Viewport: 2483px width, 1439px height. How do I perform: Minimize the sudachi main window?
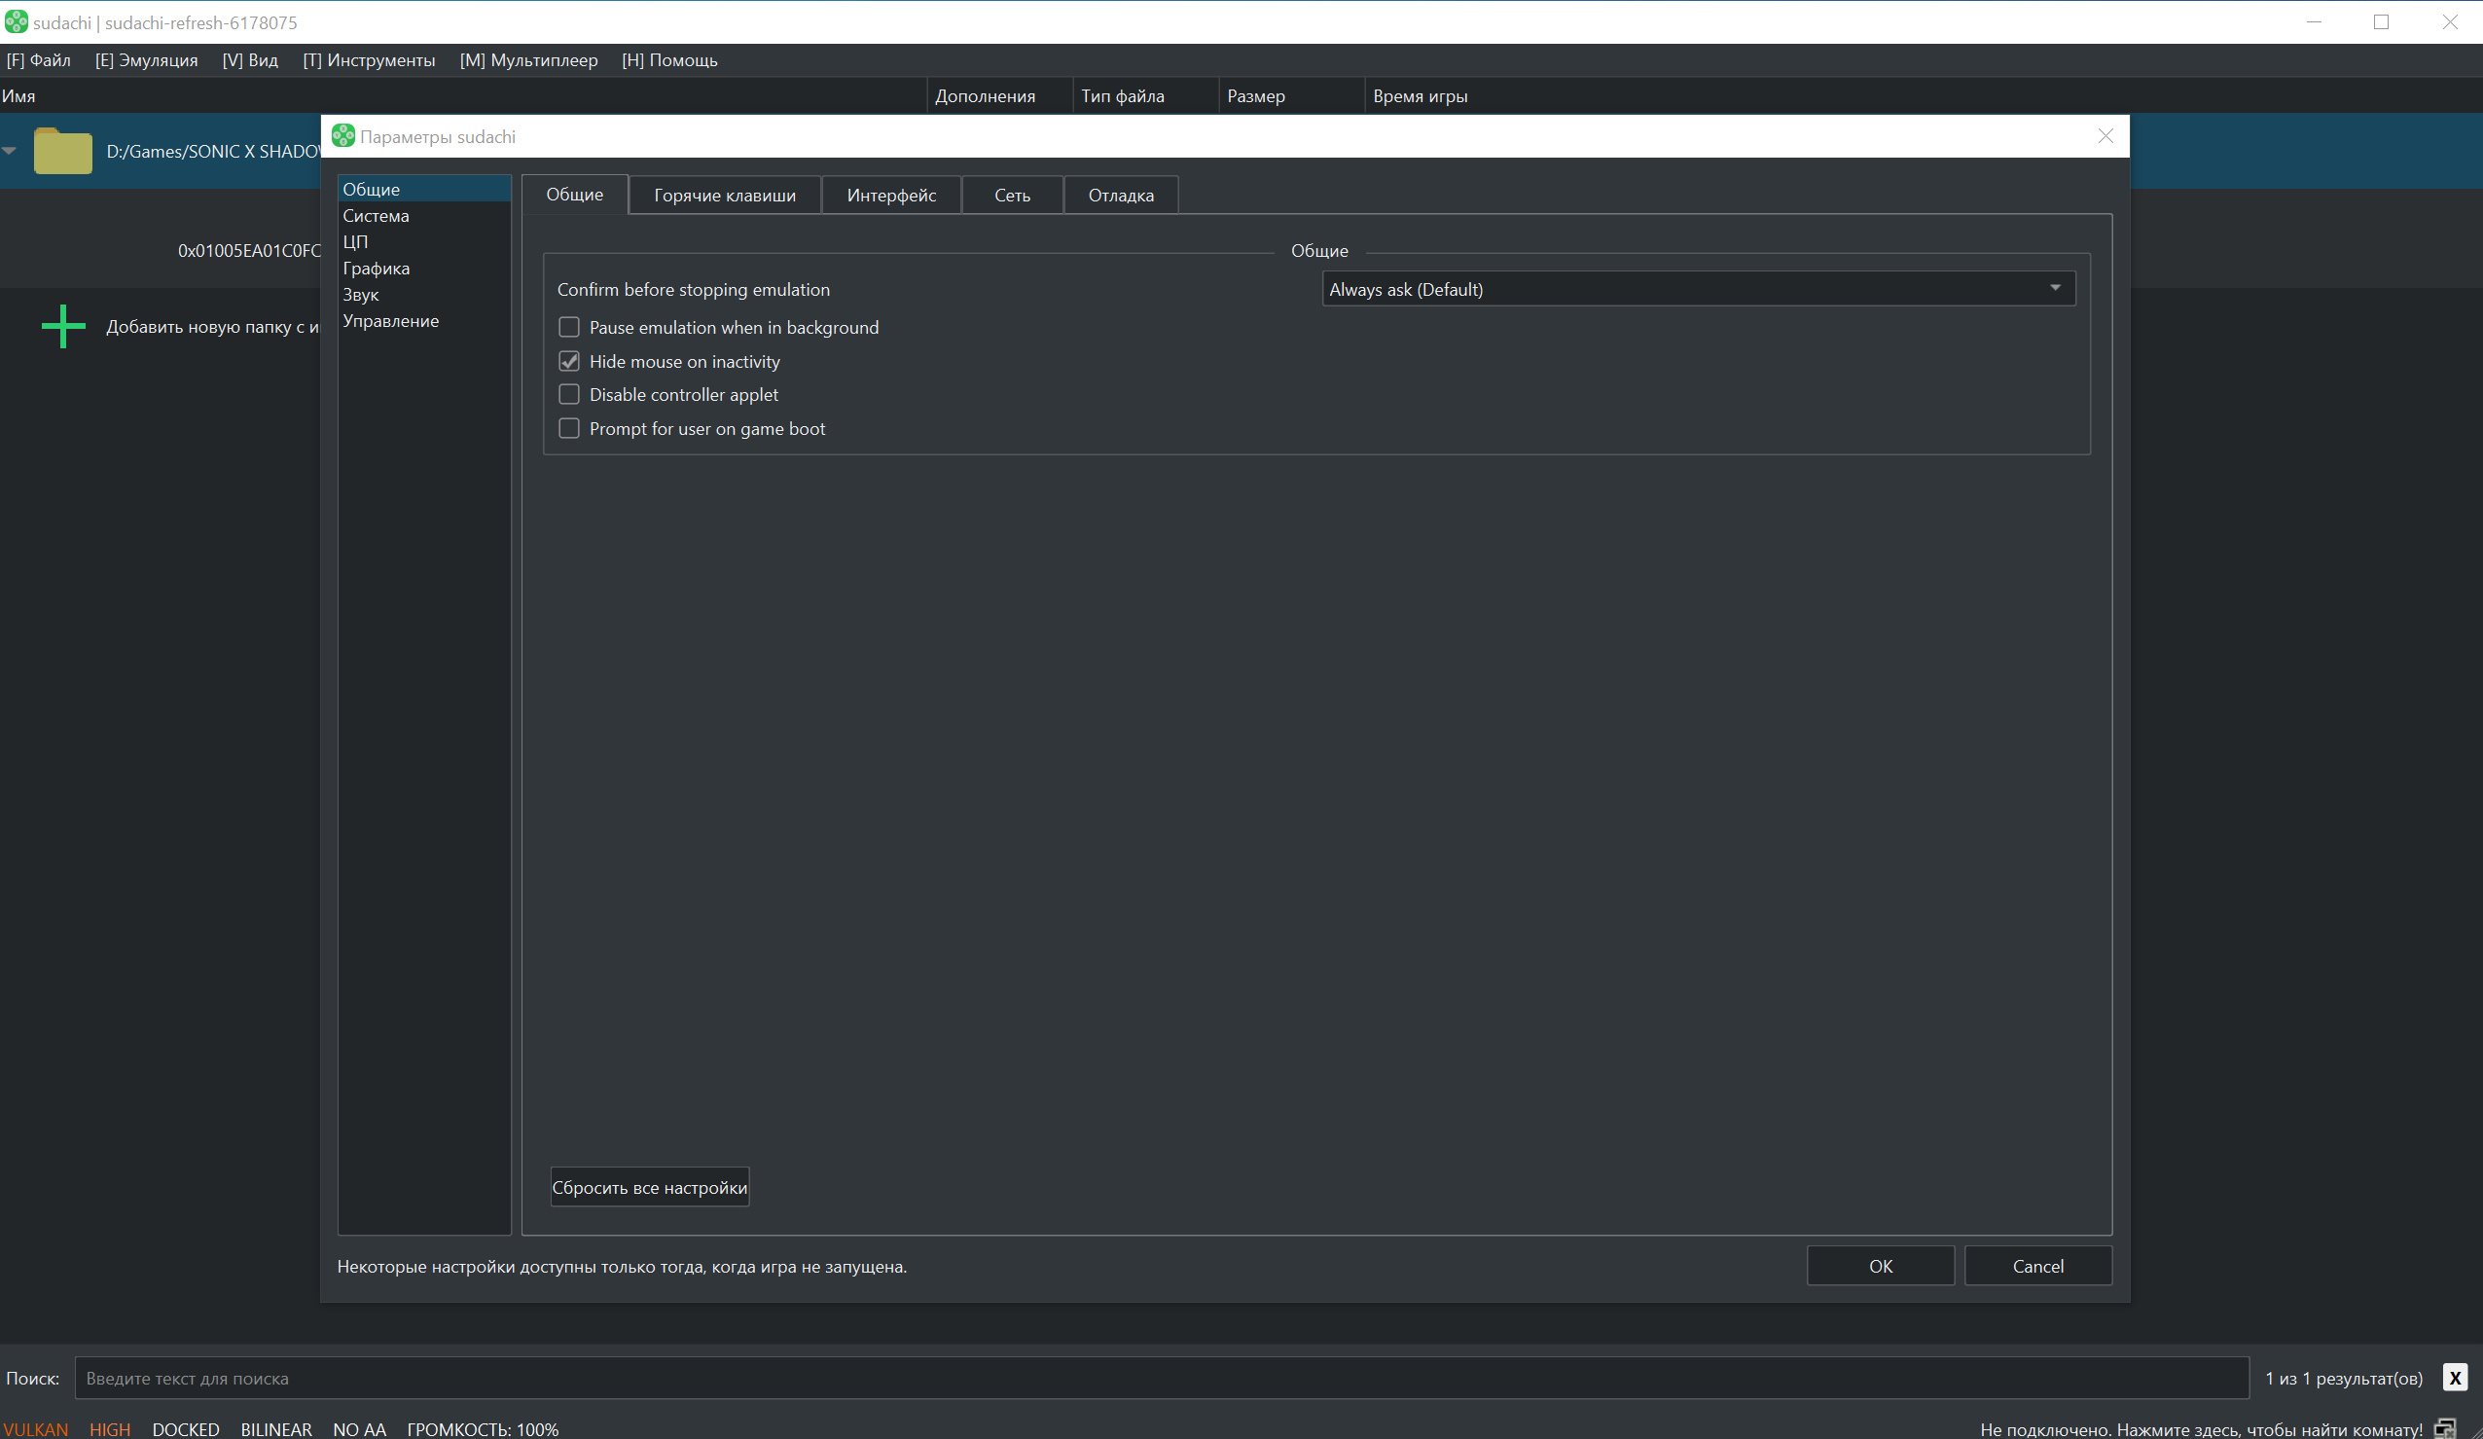(2315, 21)
